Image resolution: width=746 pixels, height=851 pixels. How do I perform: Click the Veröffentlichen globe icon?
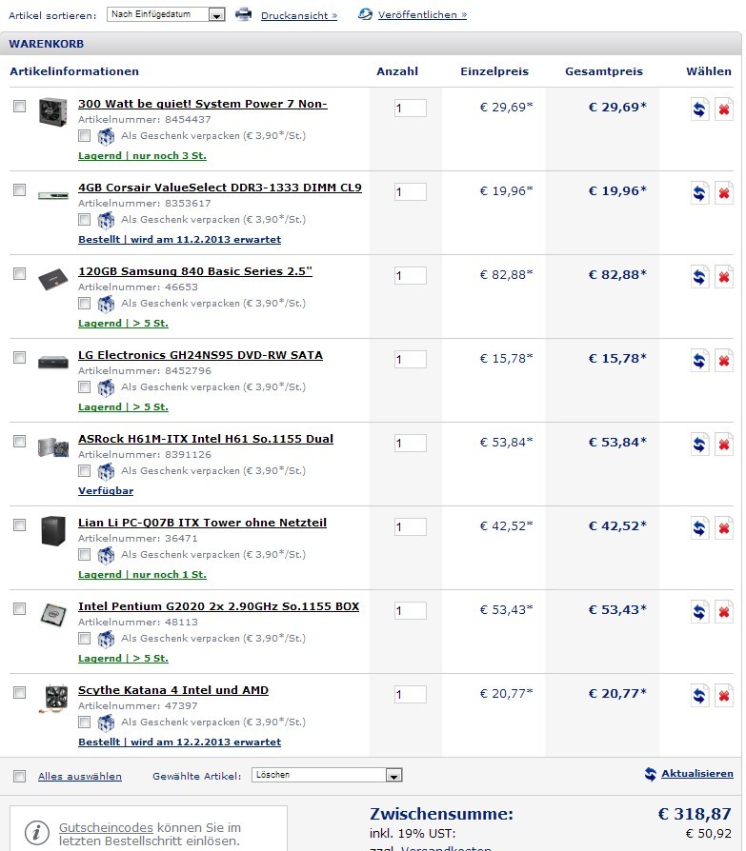click(365, 14)
